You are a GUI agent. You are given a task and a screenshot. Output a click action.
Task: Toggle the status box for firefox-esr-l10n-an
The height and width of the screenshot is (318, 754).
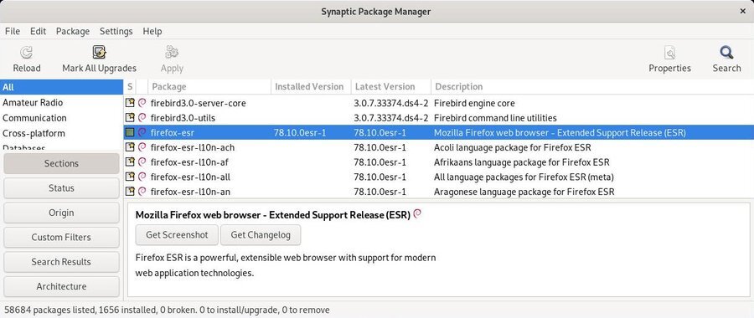coord(130,191)
